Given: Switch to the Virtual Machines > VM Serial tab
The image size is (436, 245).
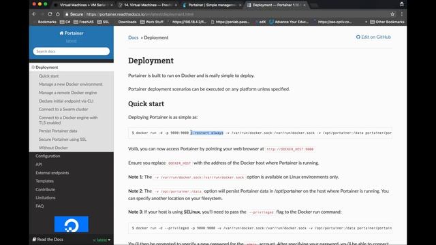Looking at the screenshot, I should point(83,5).
